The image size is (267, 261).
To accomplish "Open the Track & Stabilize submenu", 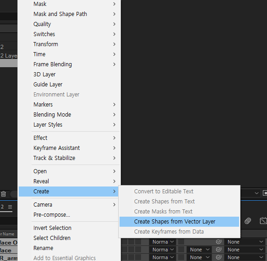I will 69,158.
